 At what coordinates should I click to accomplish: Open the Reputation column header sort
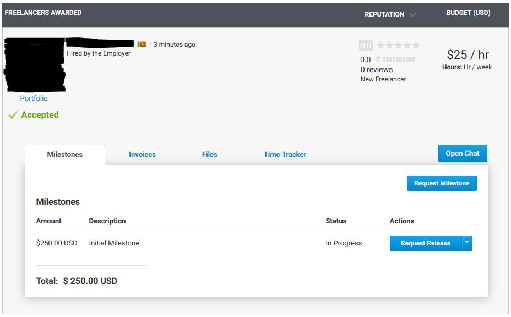(384, 14)
